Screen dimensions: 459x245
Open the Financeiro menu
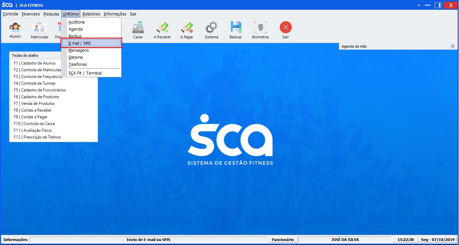tap(31, 14)
